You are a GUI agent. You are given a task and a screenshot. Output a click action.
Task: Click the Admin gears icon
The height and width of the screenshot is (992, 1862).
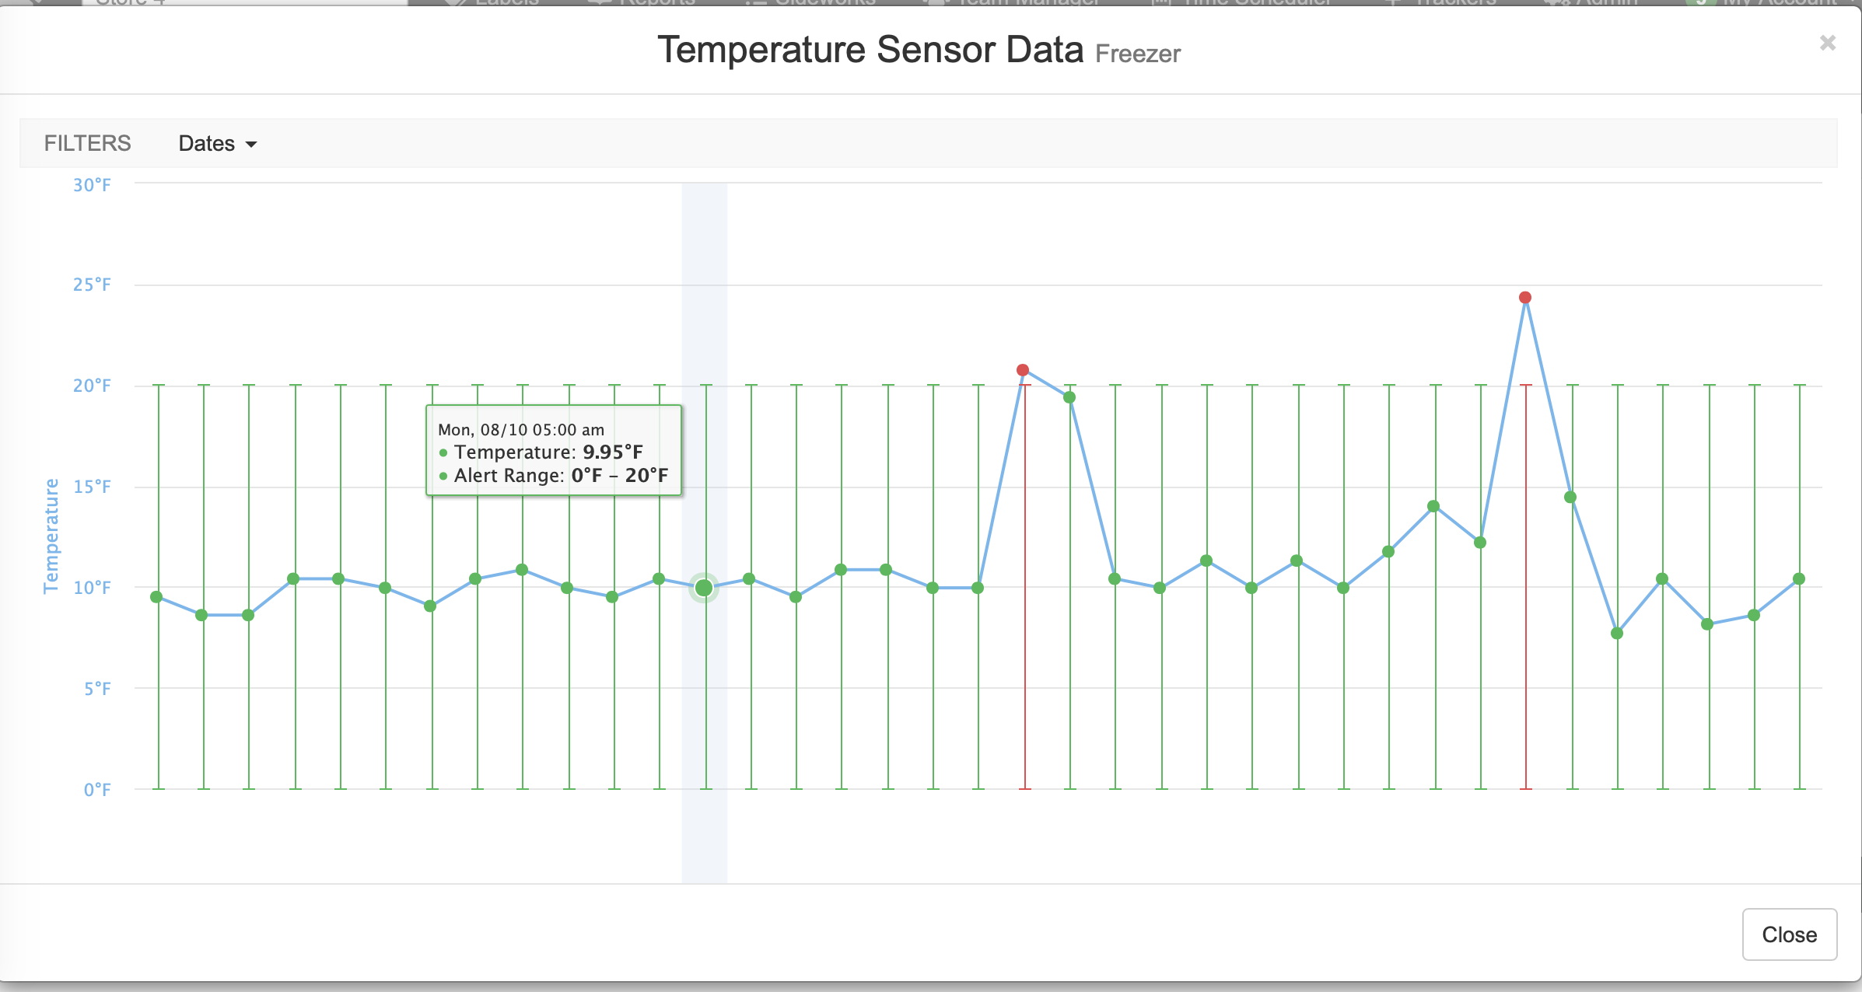tap(1552, 4)
